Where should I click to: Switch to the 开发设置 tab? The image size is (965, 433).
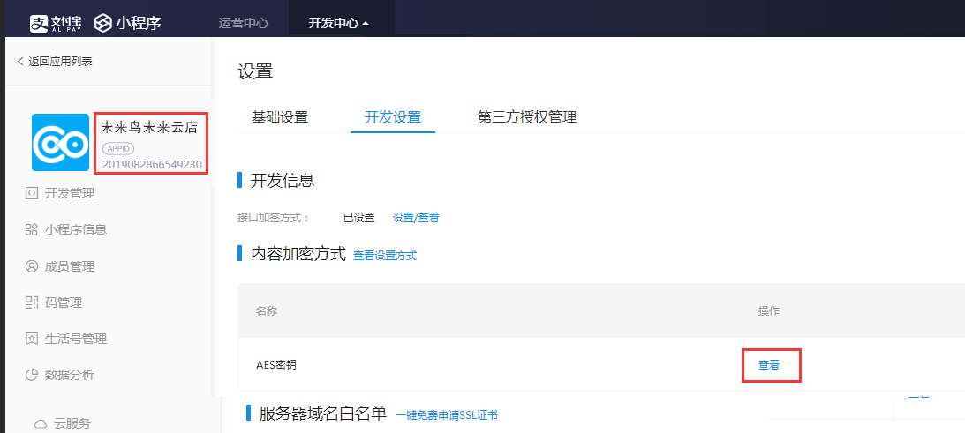393,117
